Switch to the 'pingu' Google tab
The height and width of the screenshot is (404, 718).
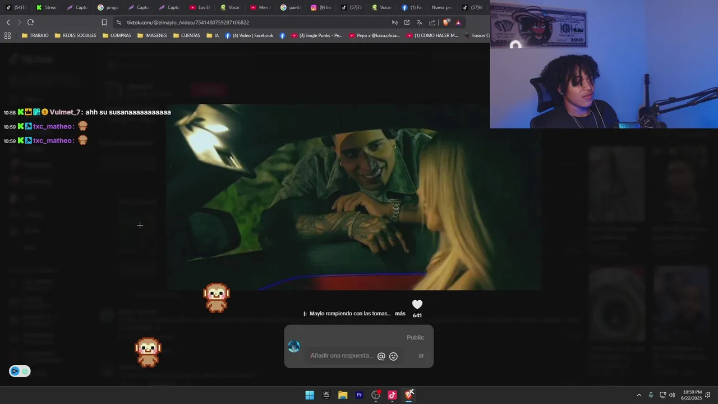108,7
